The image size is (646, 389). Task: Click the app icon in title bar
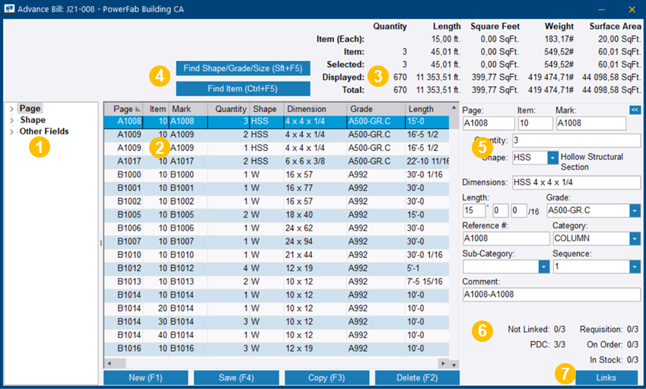pyautogui.click(x=10, y=9)
